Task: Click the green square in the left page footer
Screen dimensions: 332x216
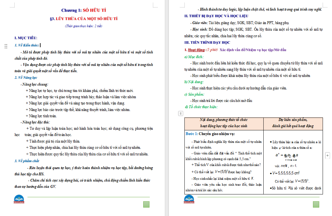Action: pyautogui.click(x=146, y=204)
